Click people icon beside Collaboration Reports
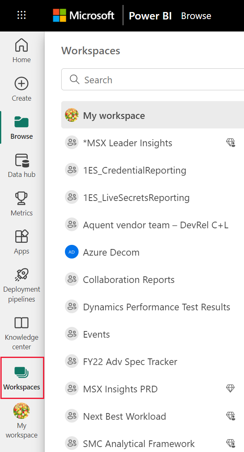 point(72,279)
